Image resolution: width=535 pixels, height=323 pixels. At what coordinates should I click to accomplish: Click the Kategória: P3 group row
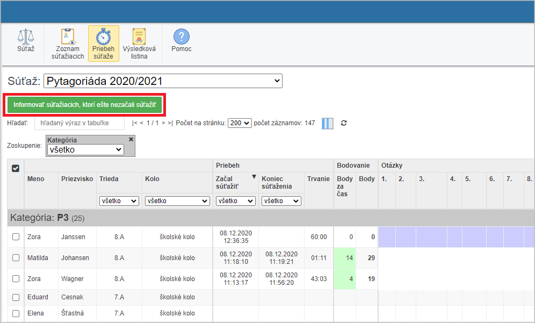pyautogui.click(x=271, y=218)
